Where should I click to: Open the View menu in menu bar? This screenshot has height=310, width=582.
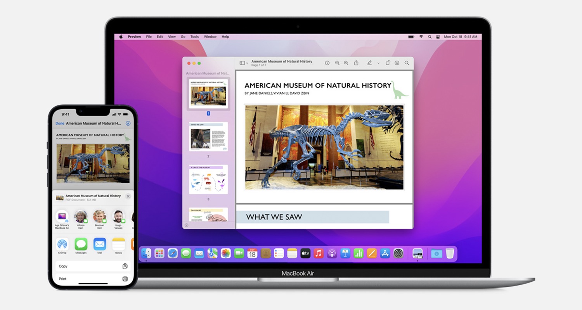point(171,37)
